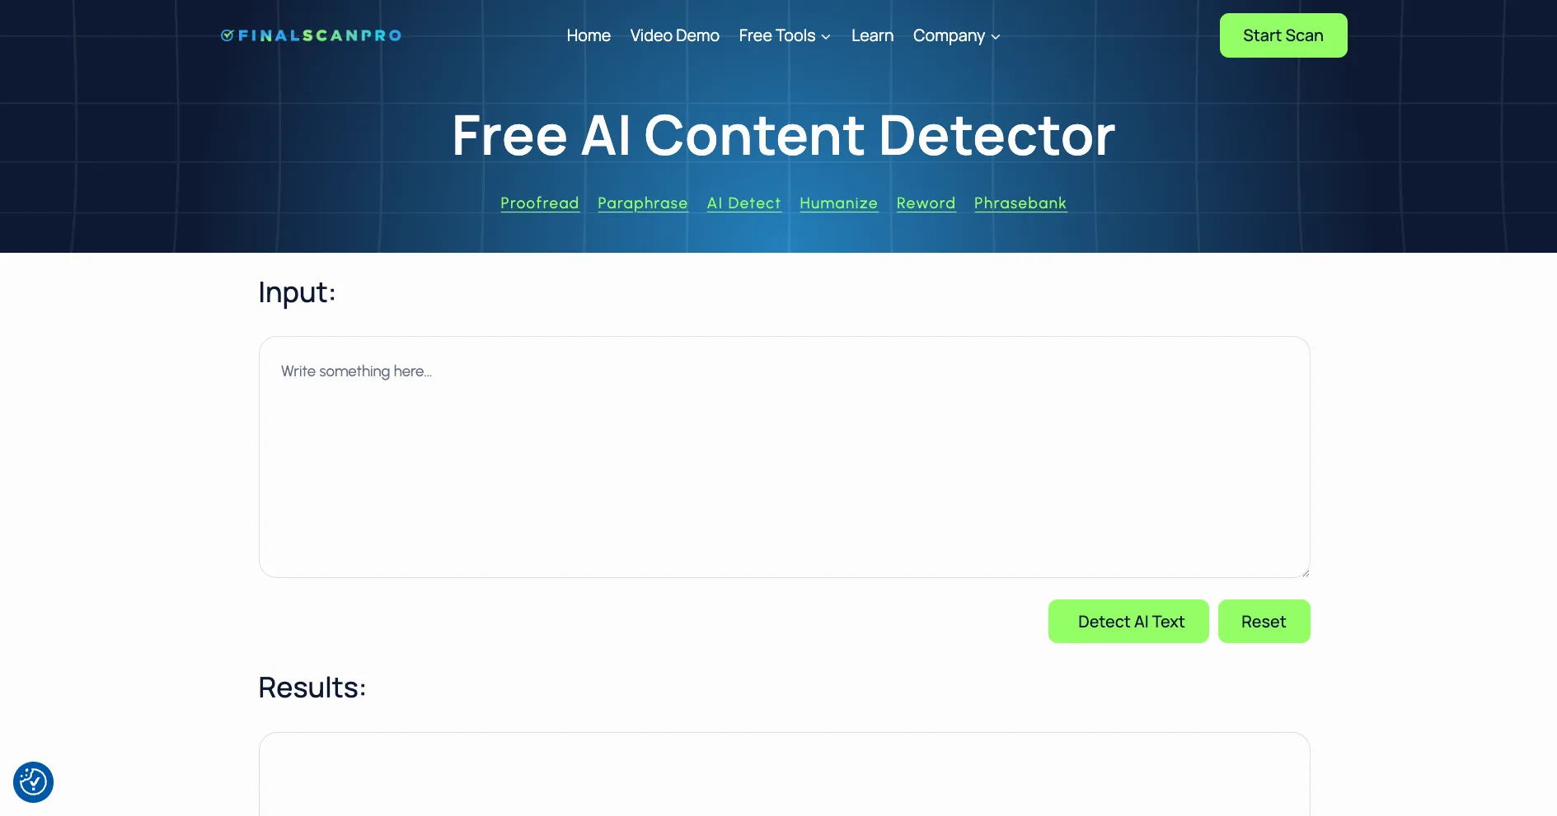
Task: Open the Learn page
Action: [x=872, y=35]
